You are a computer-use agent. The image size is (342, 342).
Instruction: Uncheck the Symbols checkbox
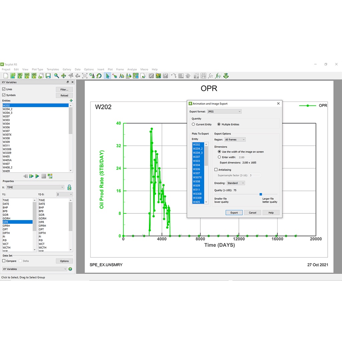(4, 95)
